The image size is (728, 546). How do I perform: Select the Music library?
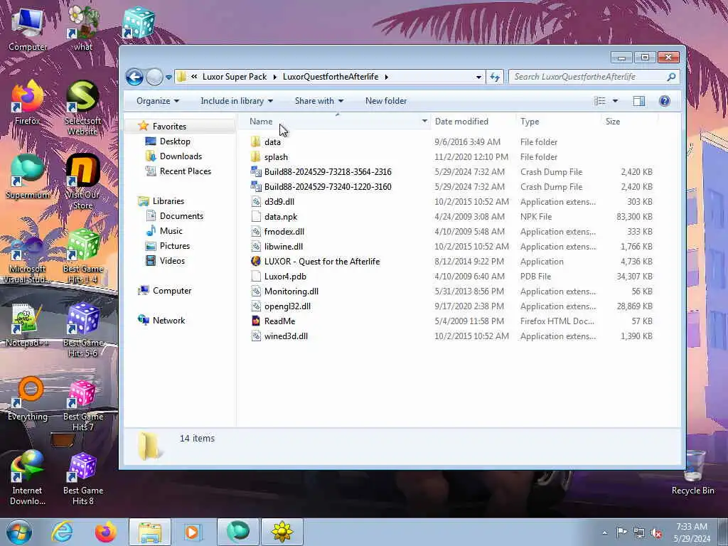171,231
